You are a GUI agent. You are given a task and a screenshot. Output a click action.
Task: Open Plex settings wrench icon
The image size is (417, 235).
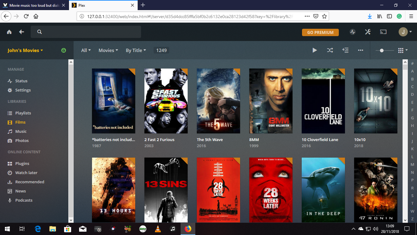coord(368,32)
